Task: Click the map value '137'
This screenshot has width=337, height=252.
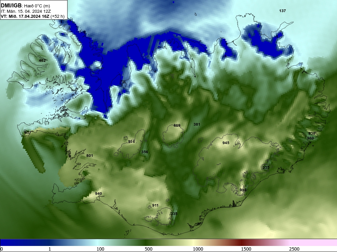Action: tap(282, 11)
